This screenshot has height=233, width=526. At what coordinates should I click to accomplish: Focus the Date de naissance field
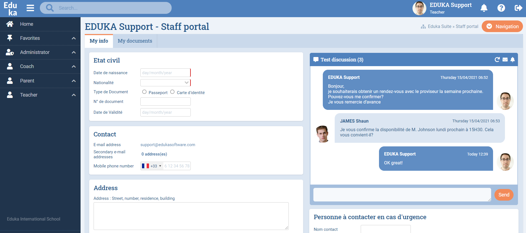(165, 73)
